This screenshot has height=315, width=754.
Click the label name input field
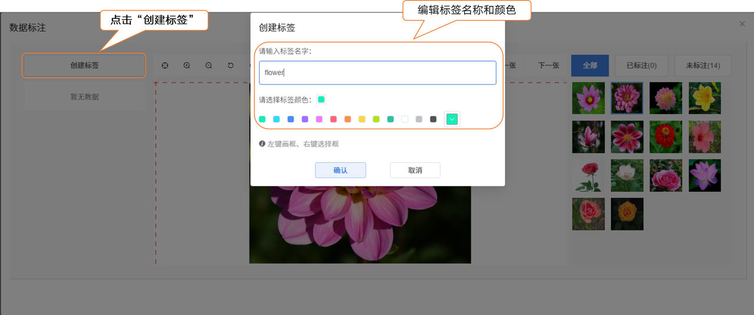(x=378, y=73)
